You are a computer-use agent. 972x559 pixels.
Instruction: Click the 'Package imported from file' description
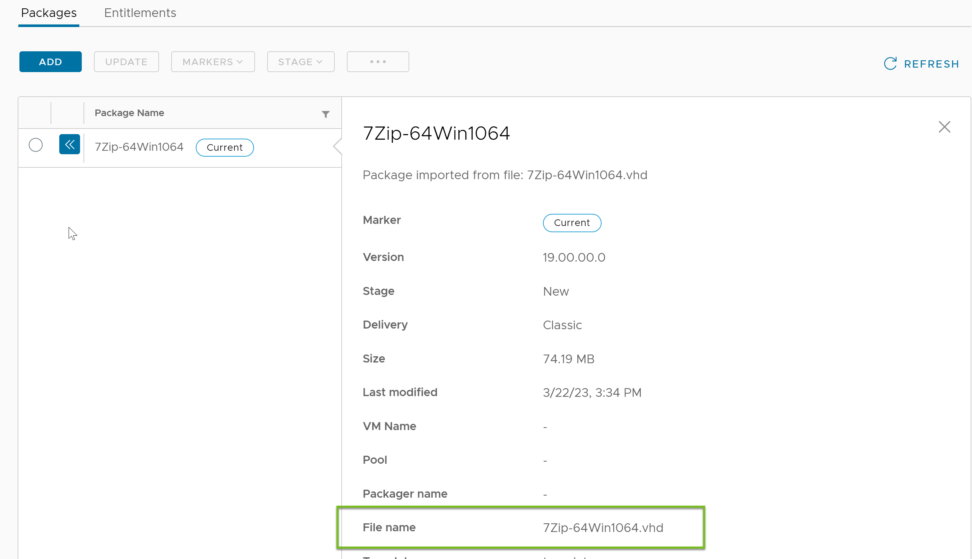(x=505, y=175)
